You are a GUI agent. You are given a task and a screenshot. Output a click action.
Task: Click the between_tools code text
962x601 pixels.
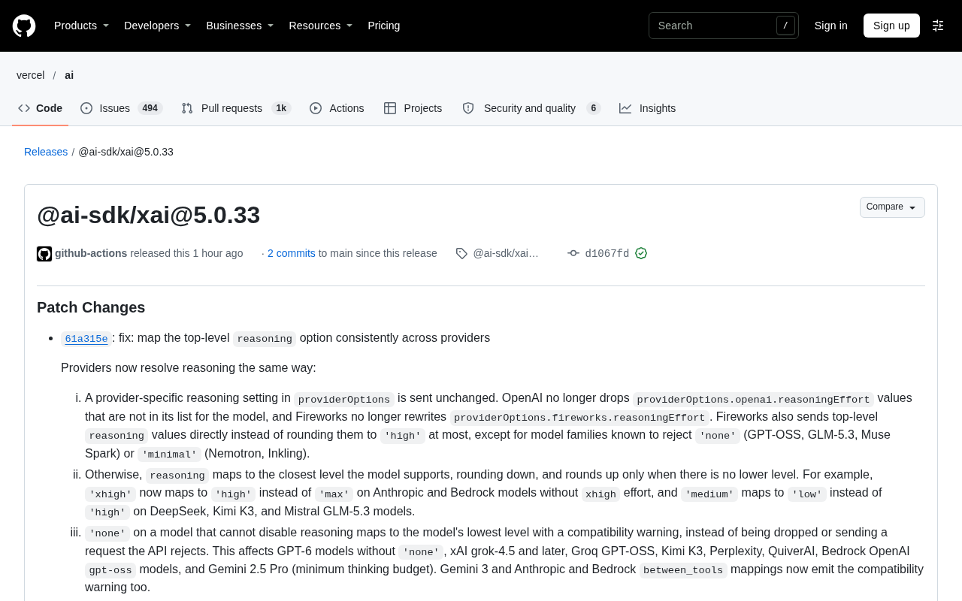(683, 570)
